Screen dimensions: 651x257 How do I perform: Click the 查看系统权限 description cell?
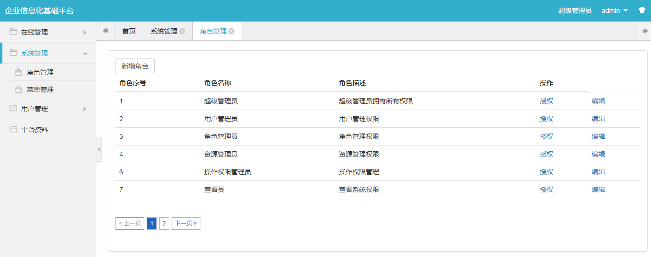(359, 190)
